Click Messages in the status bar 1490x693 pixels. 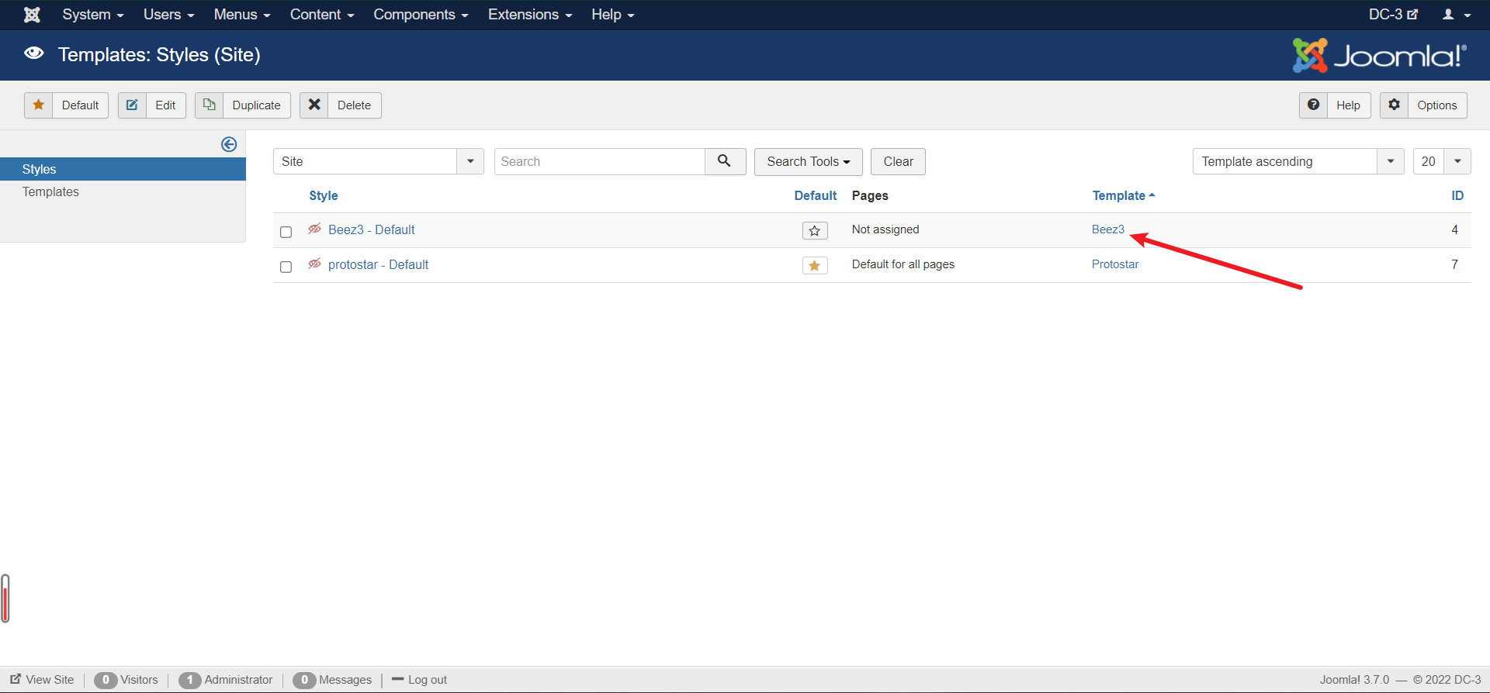pyautogui.click(x=333, y=680)
